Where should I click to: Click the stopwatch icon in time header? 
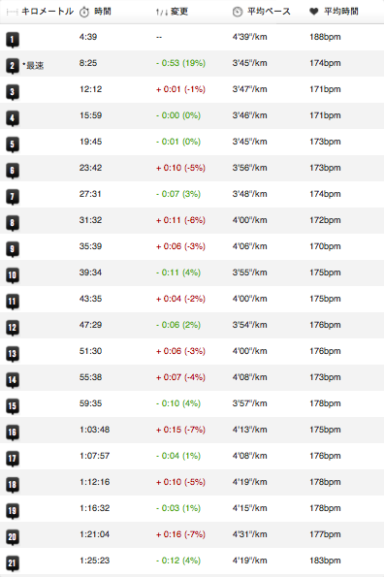84,12
